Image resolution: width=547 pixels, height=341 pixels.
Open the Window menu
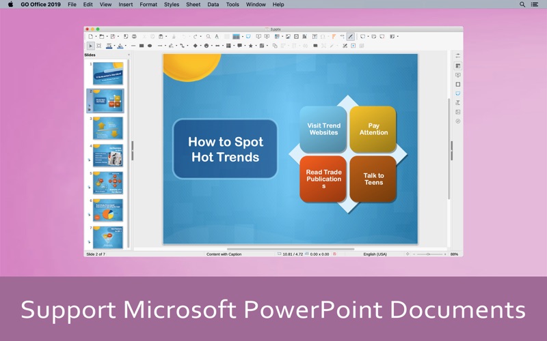(x=256, y=5)
